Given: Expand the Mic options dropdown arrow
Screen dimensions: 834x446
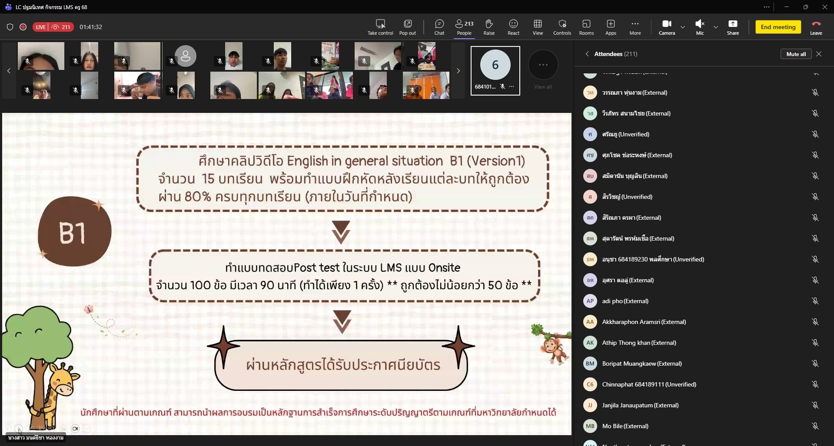Looking at the screenshot, I should point(715,27).
